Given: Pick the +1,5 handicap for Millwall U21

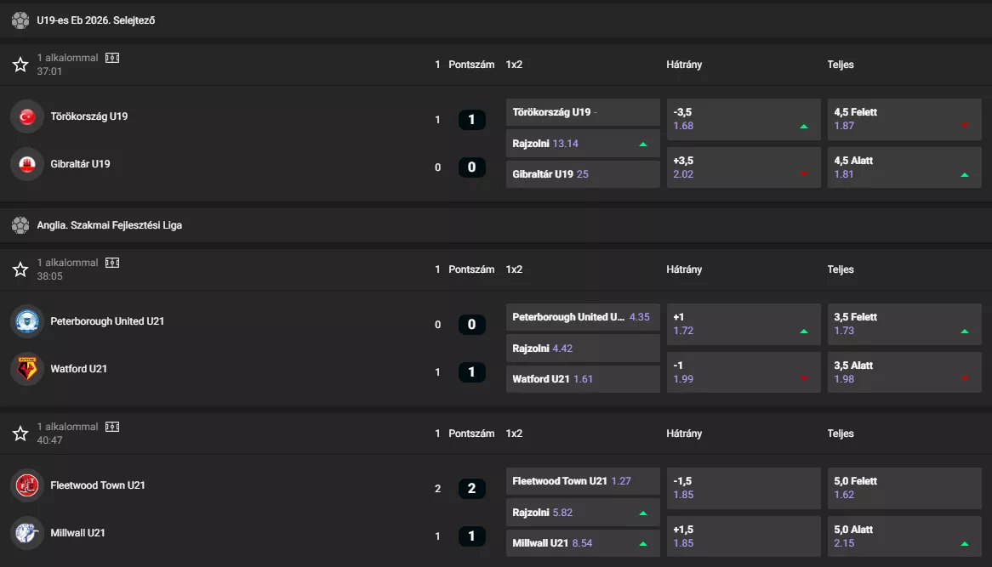Looking at the screenshot, I should 743,536.
